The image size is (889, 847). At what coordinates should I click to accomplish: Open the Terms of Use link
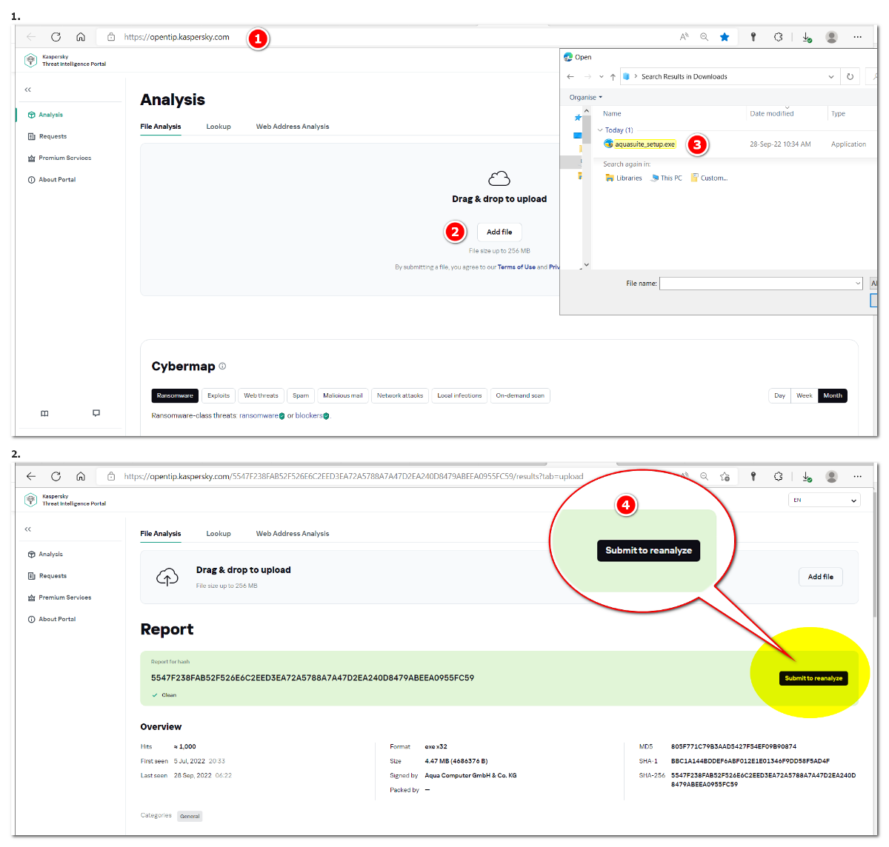(x=516, y=267)
